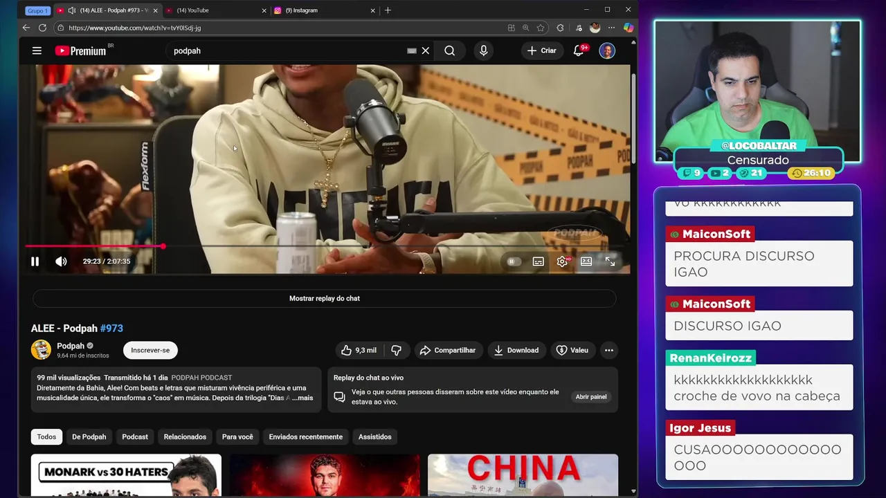Like the video, 9,3 mil
The height and width of the screenshot is (498, 886).
359,350
